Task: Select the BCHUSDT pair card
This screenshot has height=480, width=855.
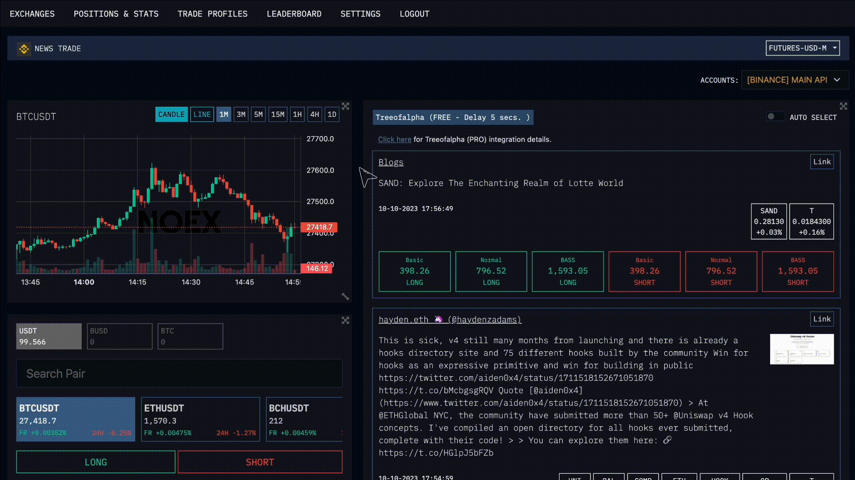Action: click(304, 420)
